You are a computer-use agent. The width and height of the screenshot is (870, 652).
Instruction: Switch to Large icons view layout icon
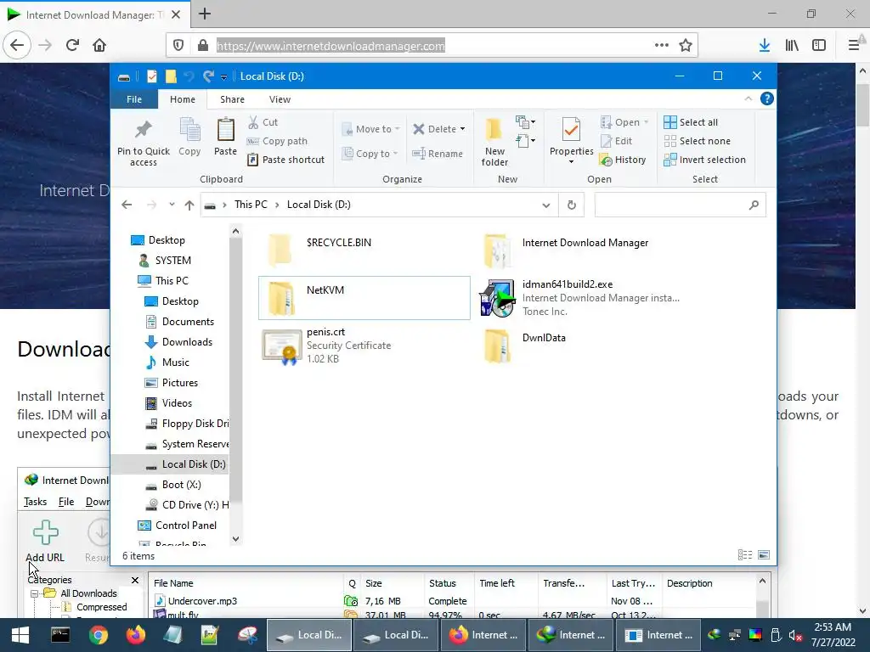coord(764,555)
